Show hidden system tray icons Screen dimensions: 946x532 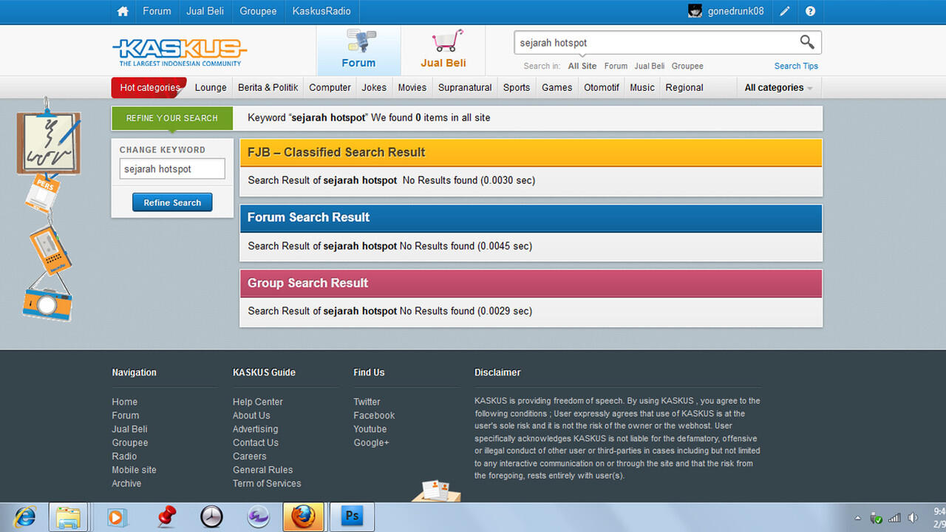(858, 518)
